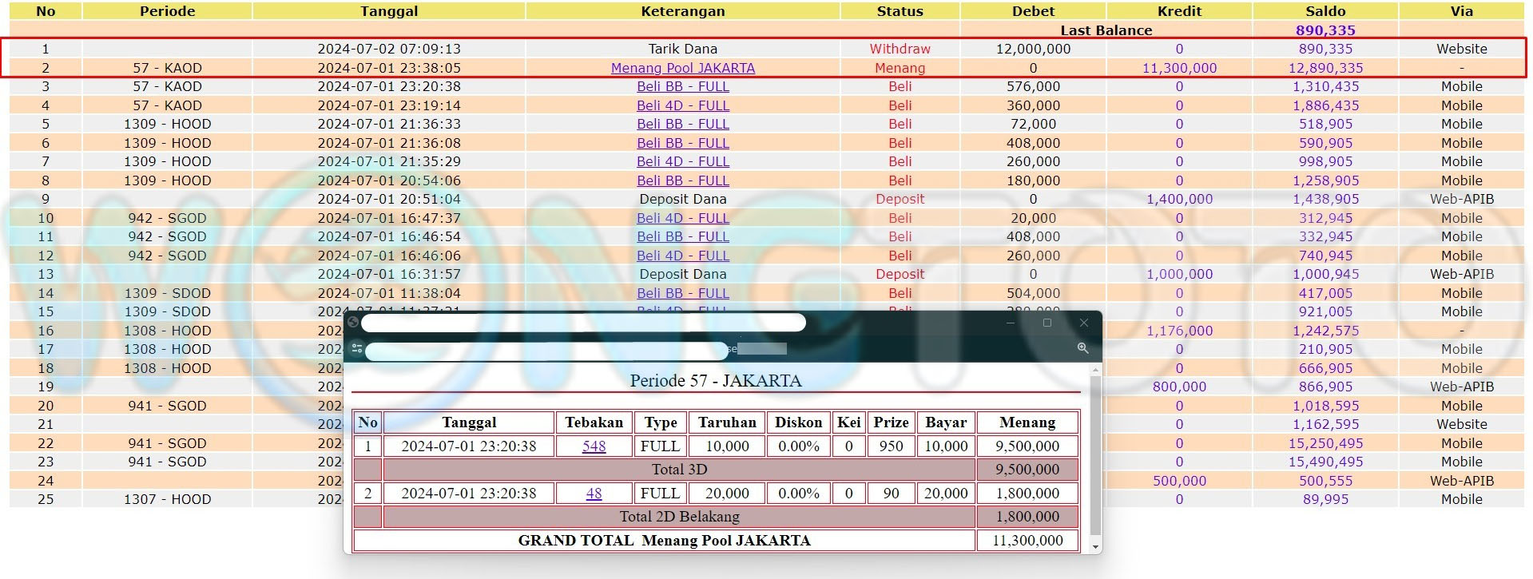Maximize the Periode 57 popup window

(x=1046, y=323)
